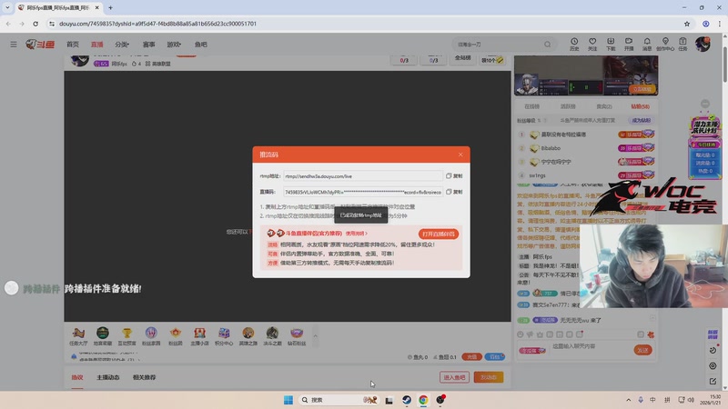Open the 任务 clipboard icon
This screenshot has height=409, width=728.
point(682,44)
